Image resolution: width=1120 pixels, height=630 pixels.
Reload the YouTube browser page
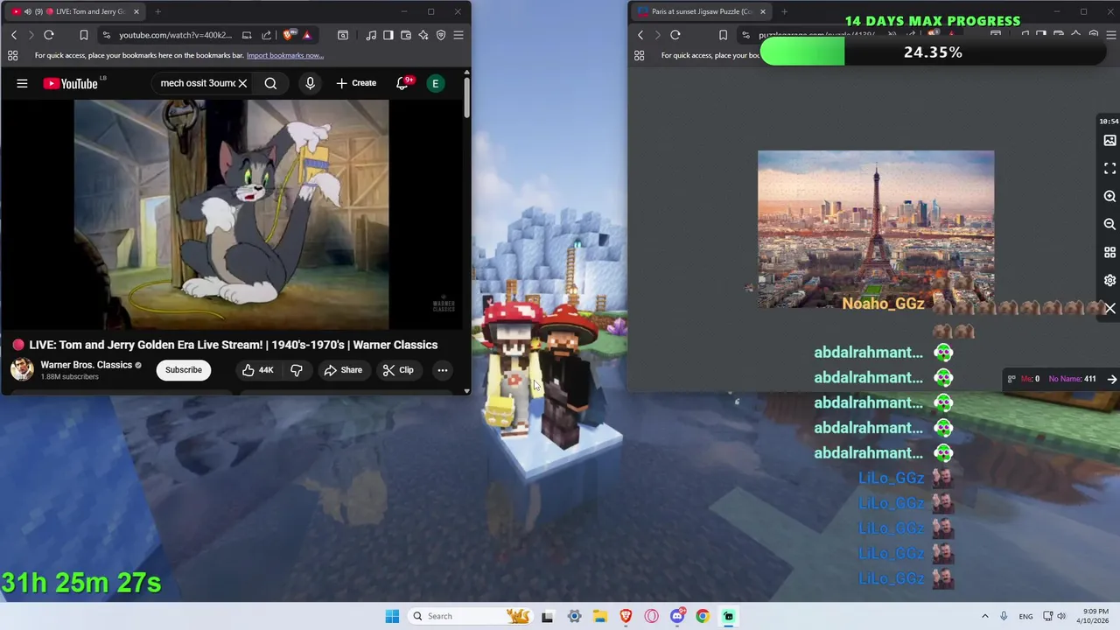49,35
